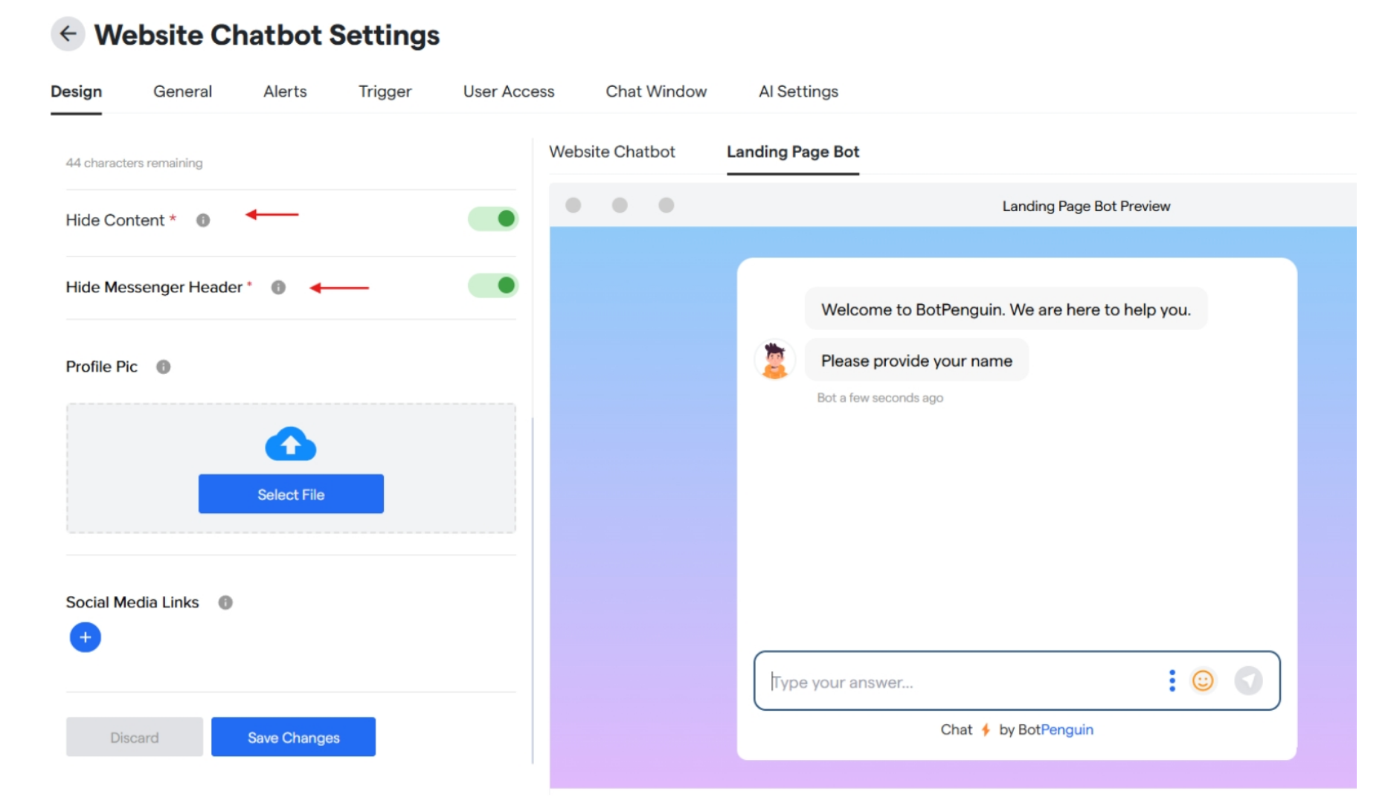
Task: Open the info tooltip for Social Media Links
Action: tap(225, 602)
